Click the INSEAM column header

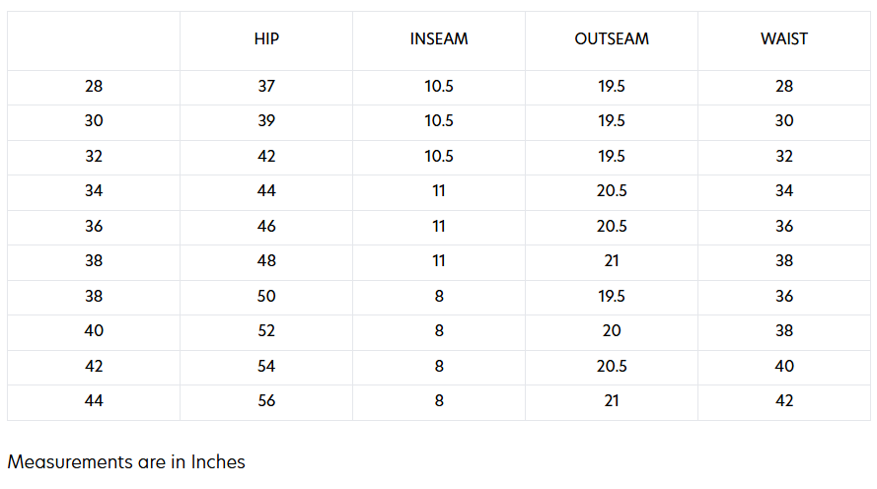[439, 39]
